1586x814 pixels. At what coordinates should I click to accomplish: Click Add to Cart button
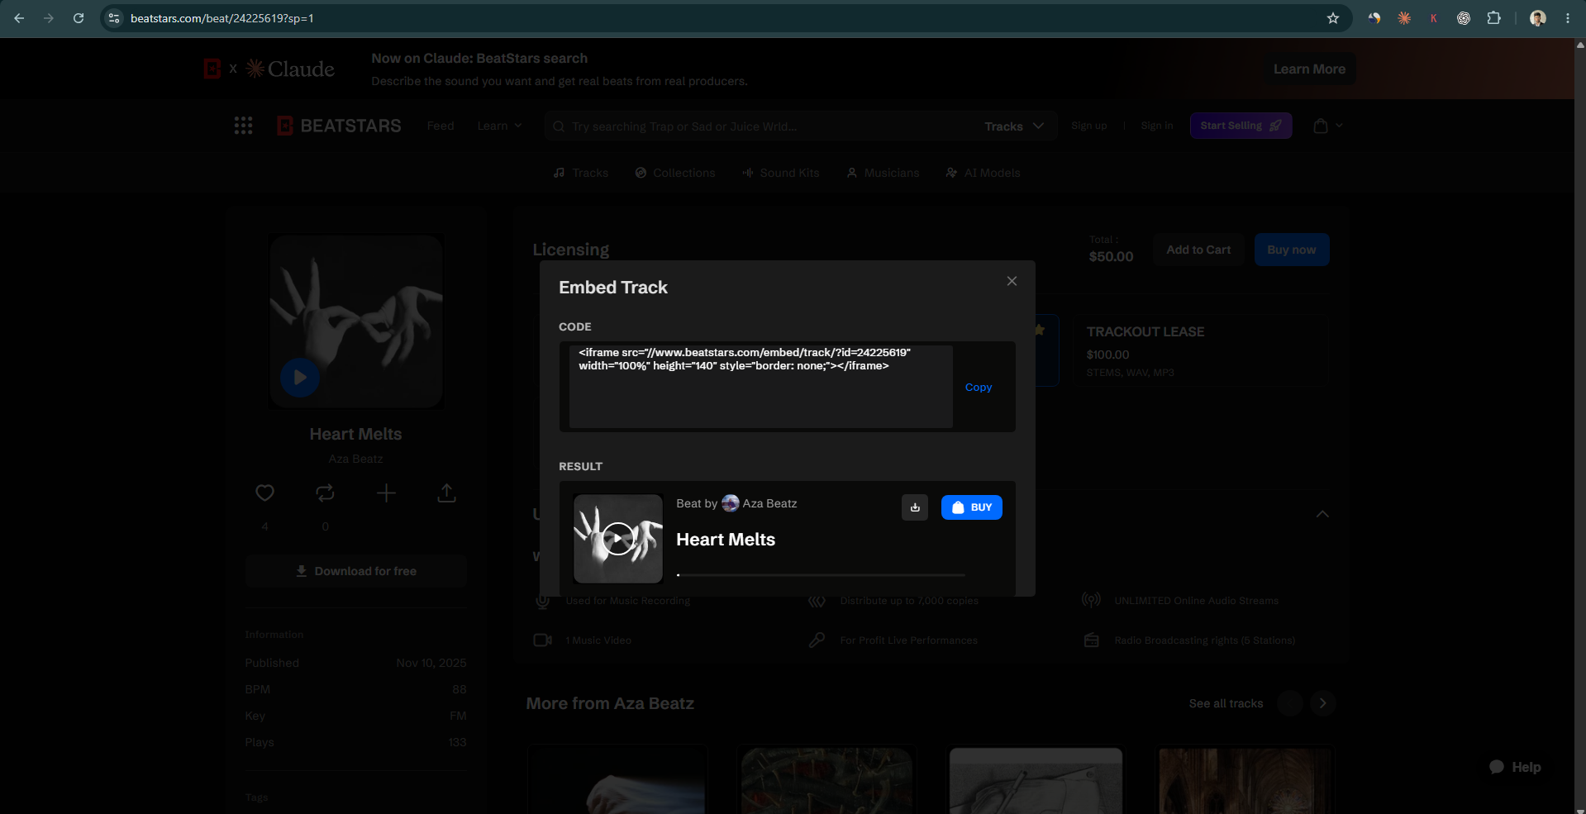point(1198,250)
